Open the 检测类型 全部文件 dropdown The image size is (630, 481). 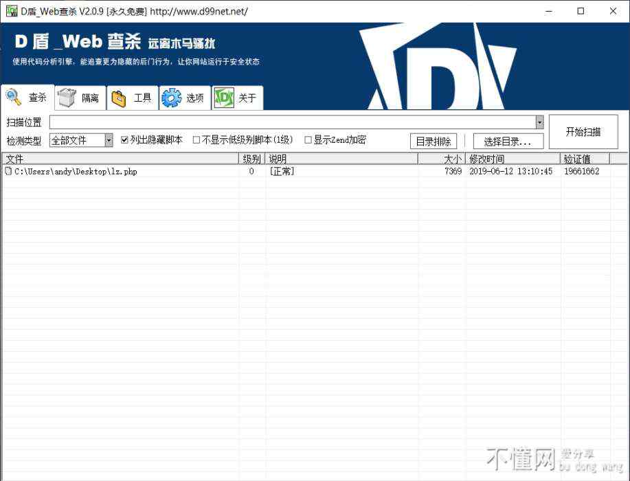109,140
